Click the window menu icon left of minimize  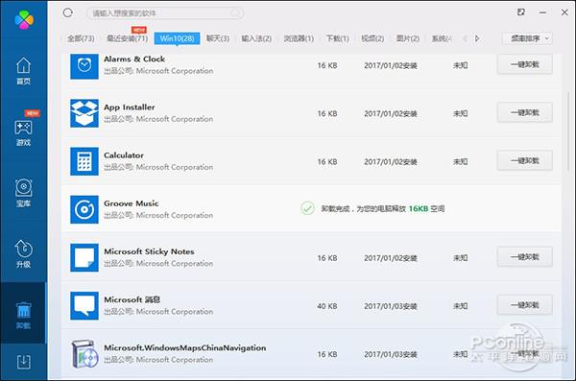521,12
